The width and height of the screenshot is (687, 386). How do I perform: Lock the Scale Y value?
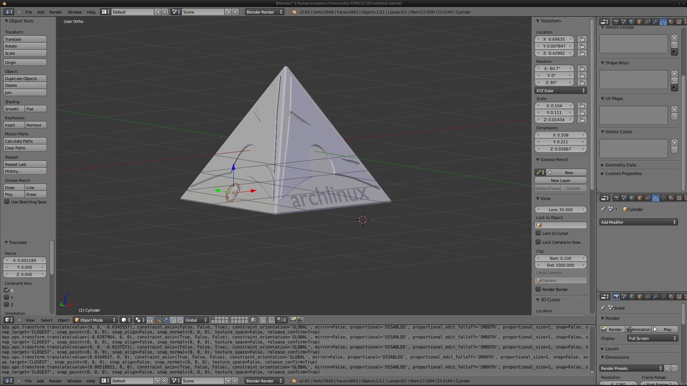(x=582, y=113)
